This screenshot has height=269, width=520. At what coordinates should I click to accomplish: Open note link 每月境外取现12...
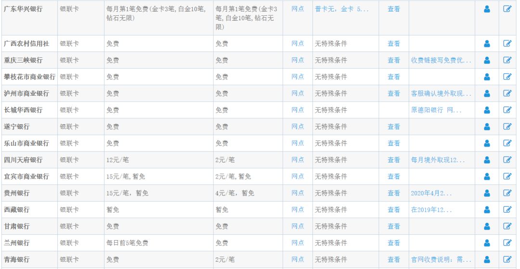(438, 160)
